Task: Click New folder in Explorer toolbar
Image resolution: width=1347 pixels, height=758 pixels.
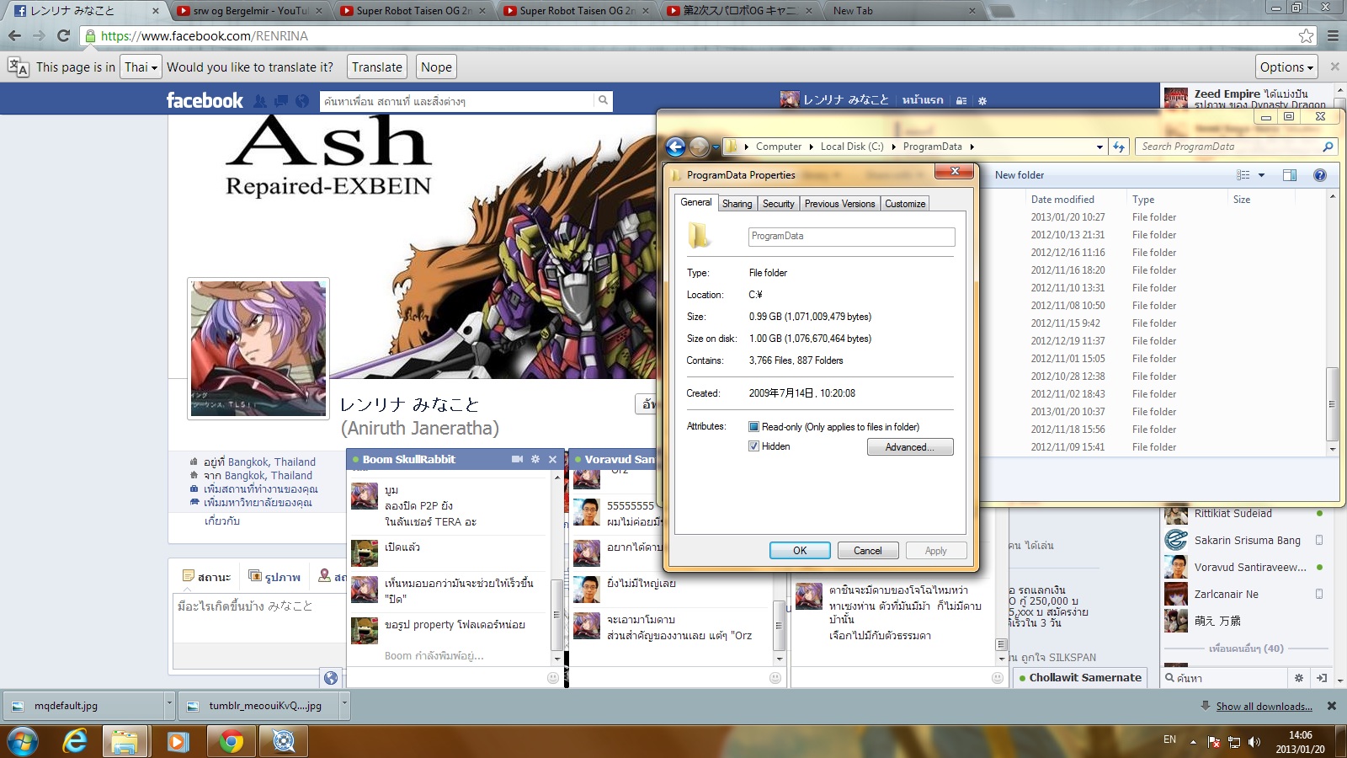Action: pyautogui.click(x=1020, y=175)
